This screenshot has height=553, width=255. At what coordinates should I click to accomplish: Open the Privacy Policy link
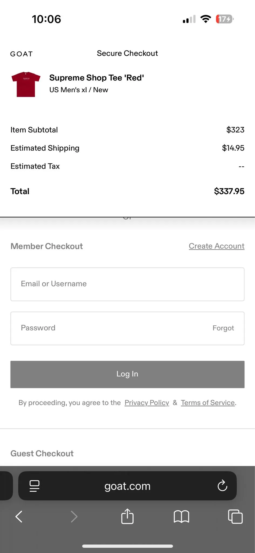point(147,403)
